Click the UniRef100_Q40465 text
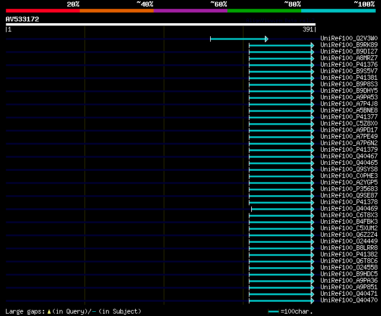The image size is (381, 316). tap(349, 163)
